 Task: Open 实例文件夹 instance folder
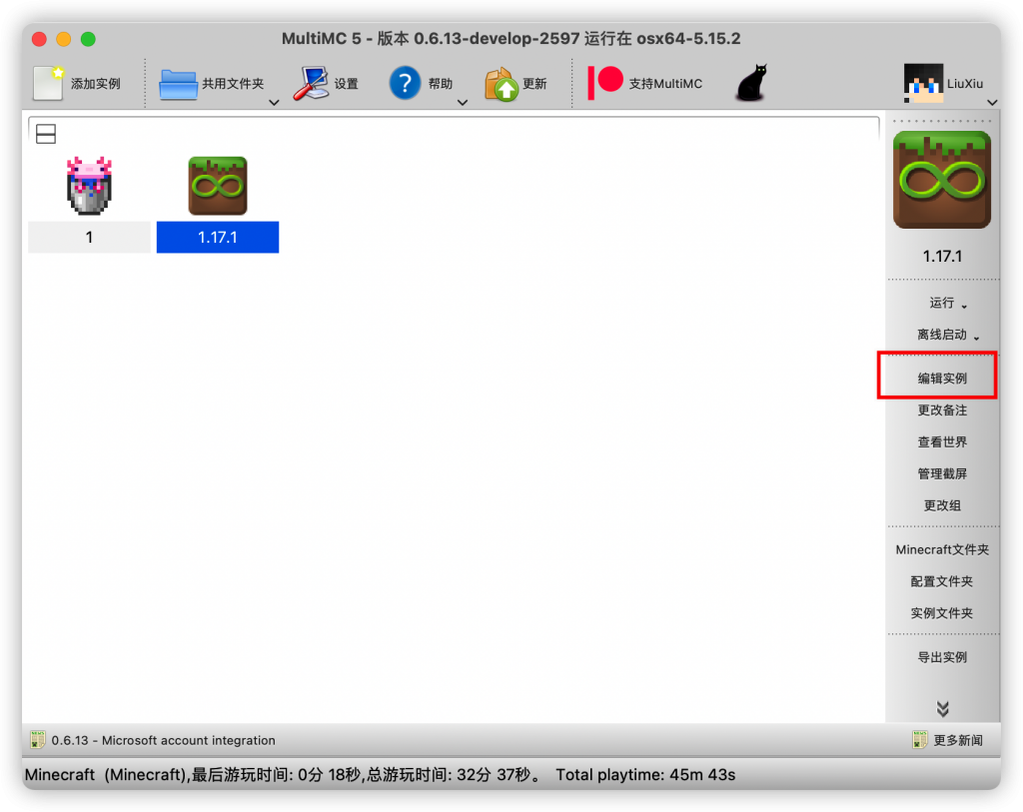(942, 613)
